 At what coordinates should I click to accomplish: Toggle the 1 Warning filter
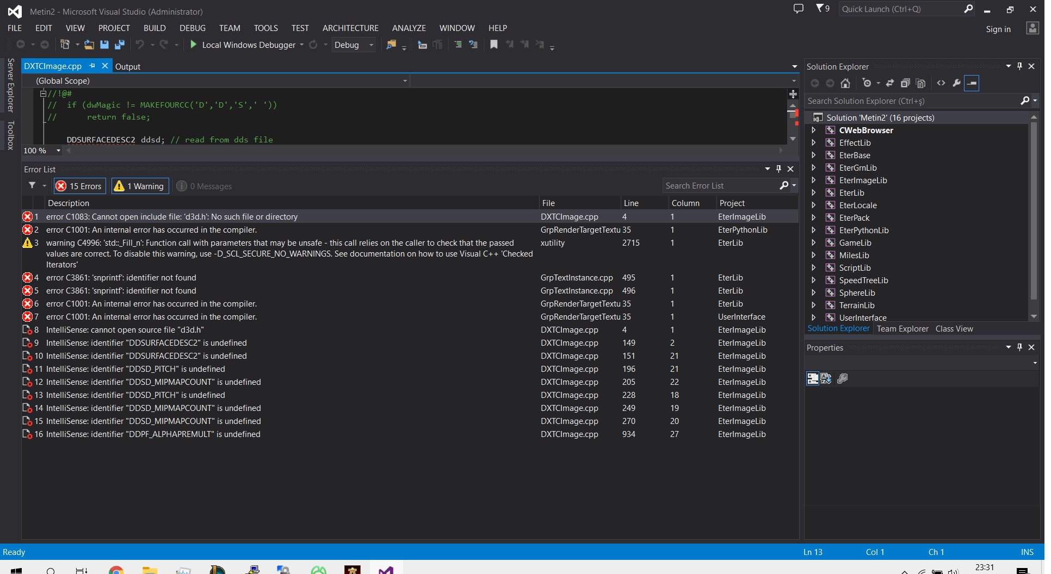click(x=140, y=186)
